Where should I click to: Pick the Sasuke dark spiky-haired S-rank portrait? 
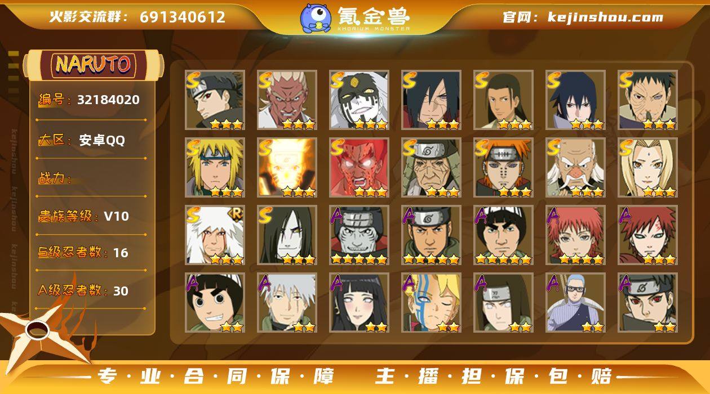click(576, 100)
